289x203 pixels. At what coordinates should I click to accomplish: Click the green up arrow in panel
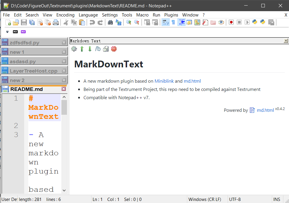tap(82, 49)
